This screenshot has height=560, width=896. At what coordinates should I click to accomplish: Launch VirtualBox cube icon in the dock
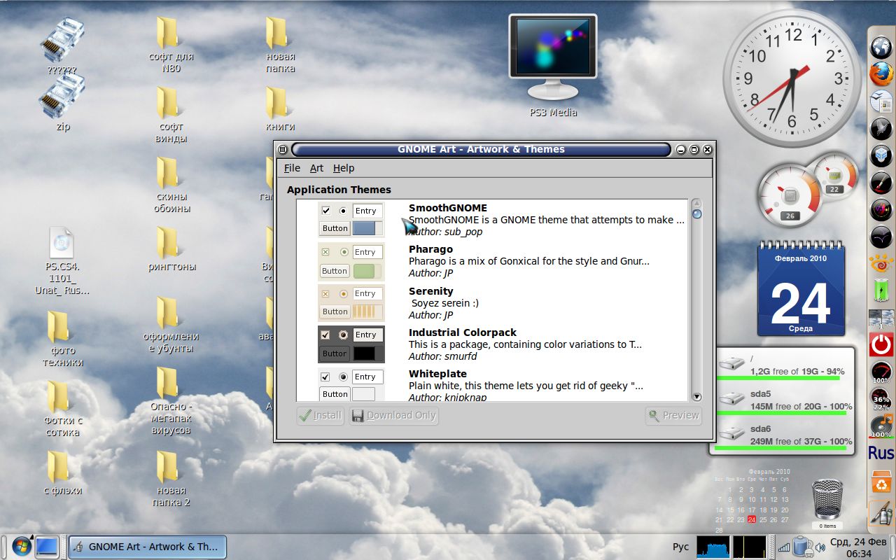click(x=881, y=155)
